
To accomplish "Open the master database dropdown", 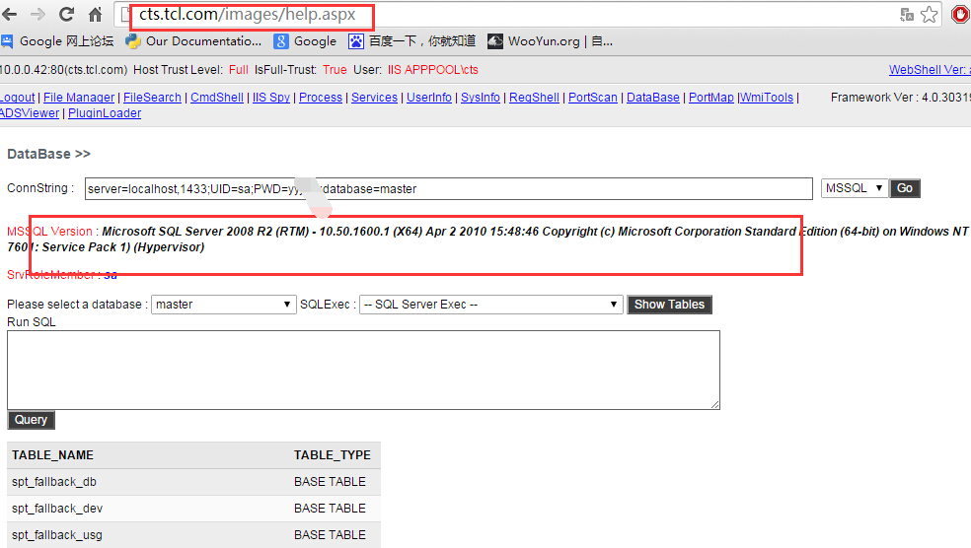I will (224, 305).
